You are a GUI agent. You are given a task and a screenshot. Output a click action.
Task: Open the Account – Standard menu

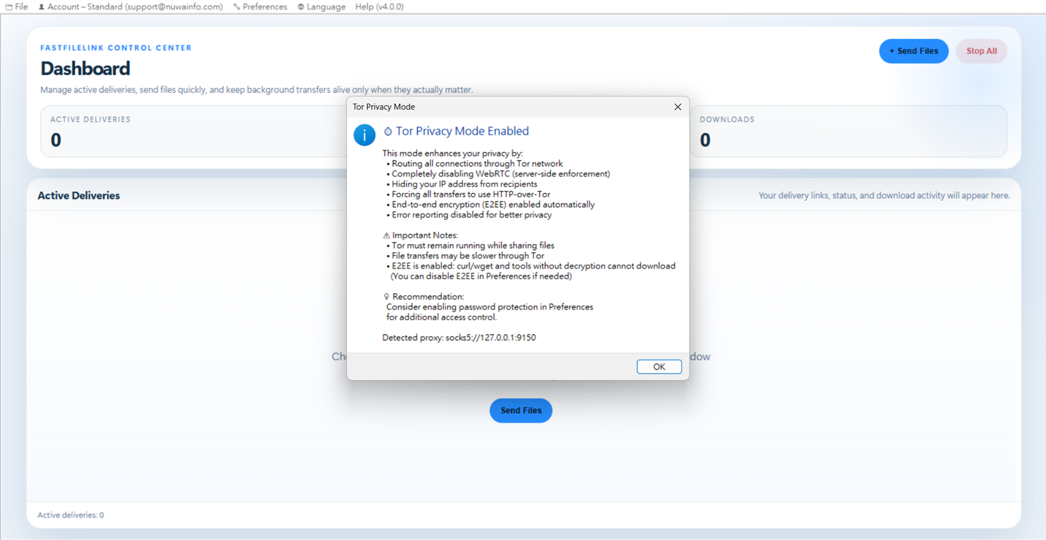(x=130, y=7)
